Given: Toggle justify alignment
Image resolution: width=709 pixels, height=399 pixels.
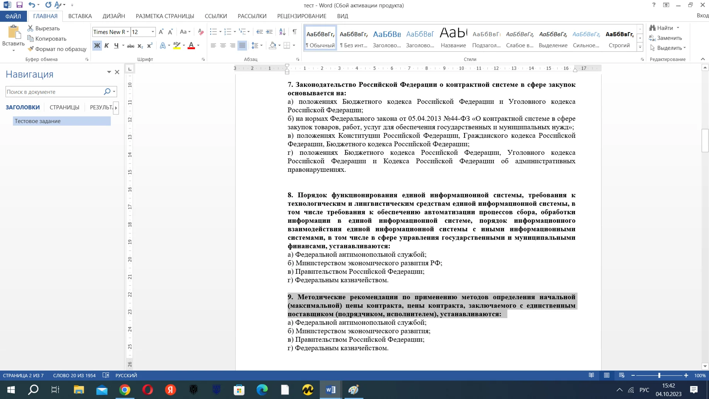Looking at the screenshot, I should tap(242, 46).
